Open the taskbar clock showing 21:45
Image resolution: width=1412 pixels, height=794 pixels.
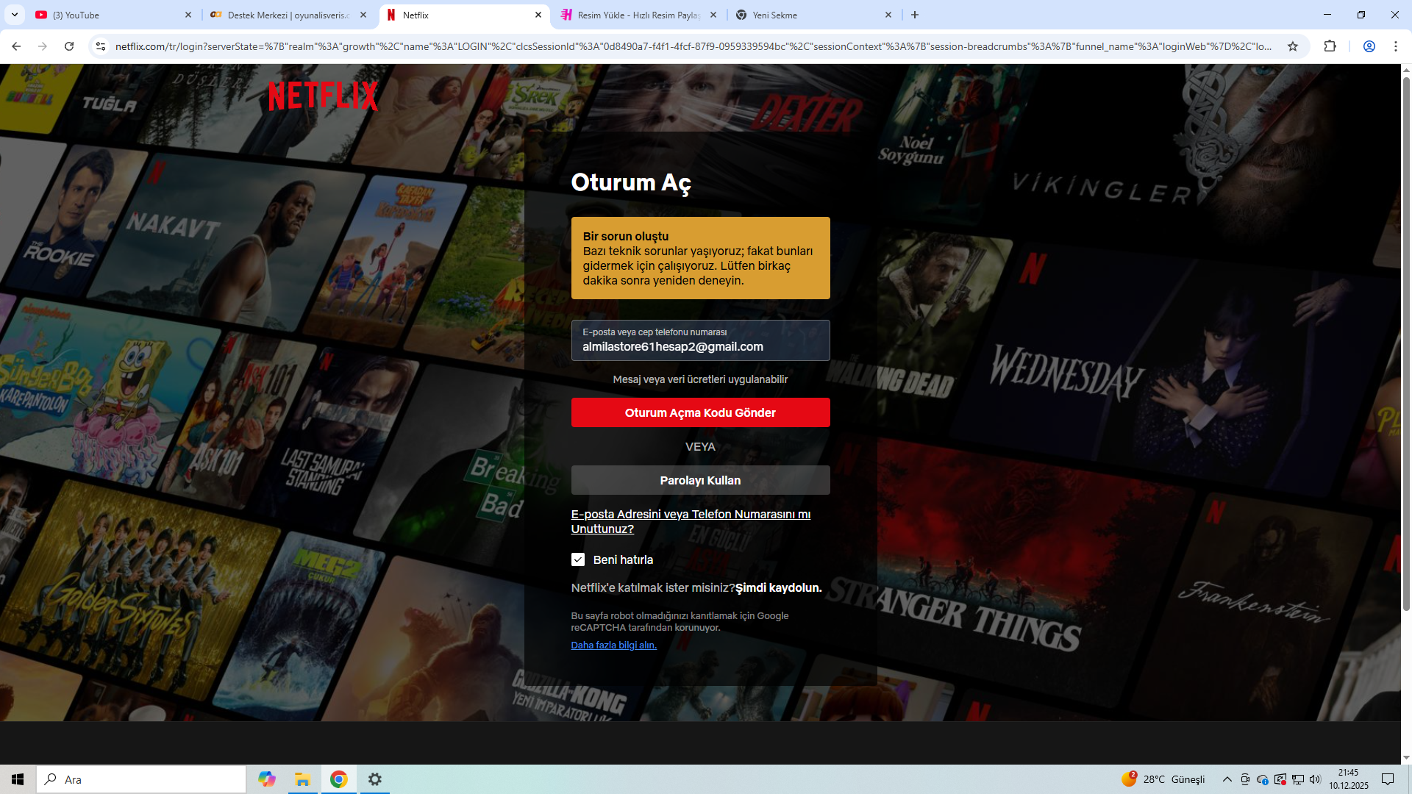click(1349, 779)
